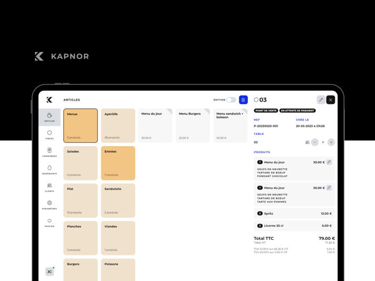
Task: Select the Burgers category tile
Action: point(80,270)
